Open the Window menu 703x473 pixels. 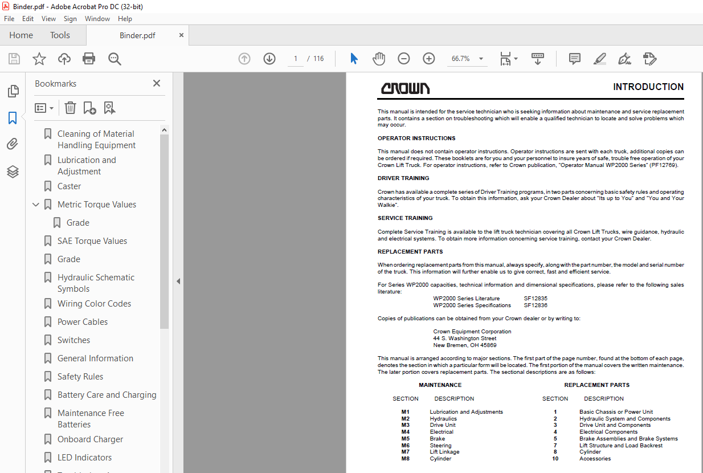pos(97,19)
